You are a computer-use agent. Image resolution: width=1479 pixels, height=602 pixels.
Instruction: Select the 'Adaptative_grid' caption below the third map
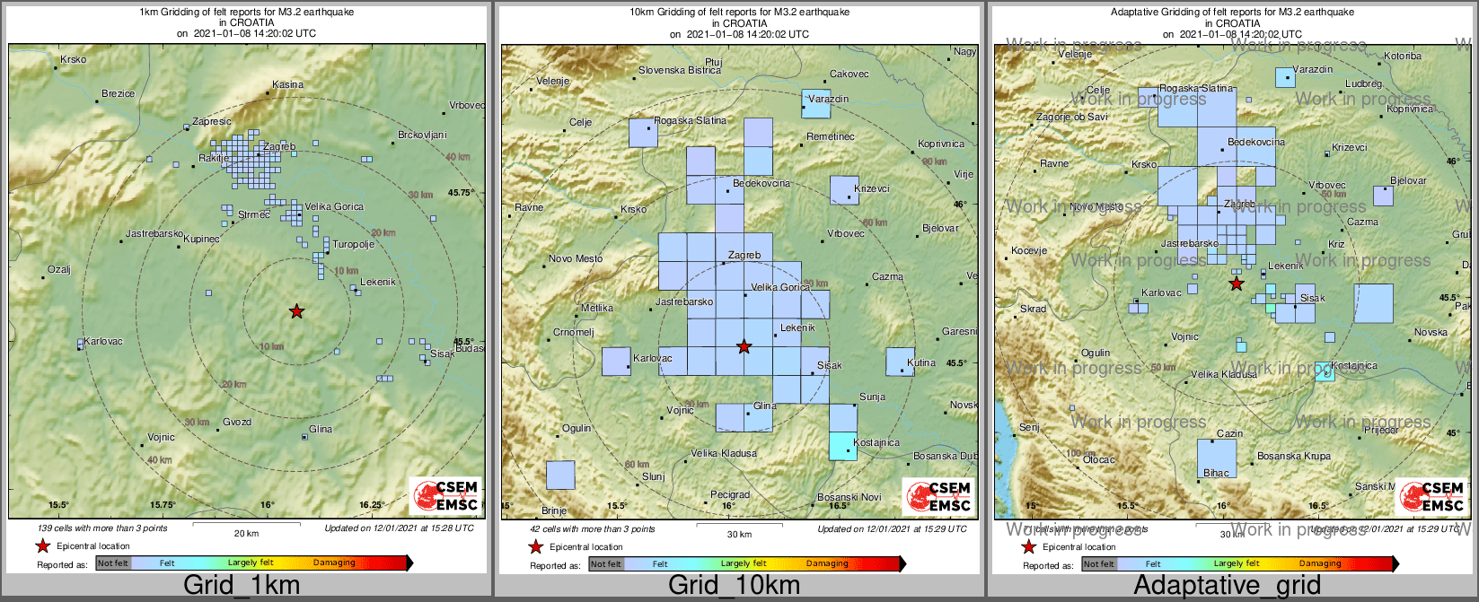click(x=1227, y=586)
